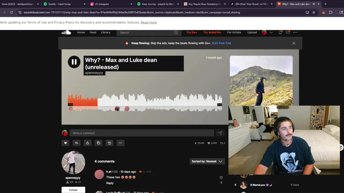The image size is (344, 193).
Task: Open a new browser tab
Action: pyautogui.click(x=325, y=4)
